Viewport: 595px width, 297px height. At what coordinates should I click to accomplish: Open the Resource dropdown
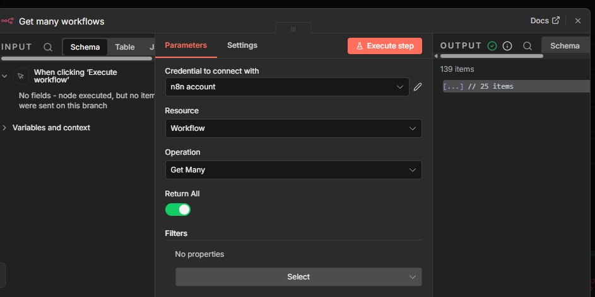pyautogui.click(x=293, y=128)
